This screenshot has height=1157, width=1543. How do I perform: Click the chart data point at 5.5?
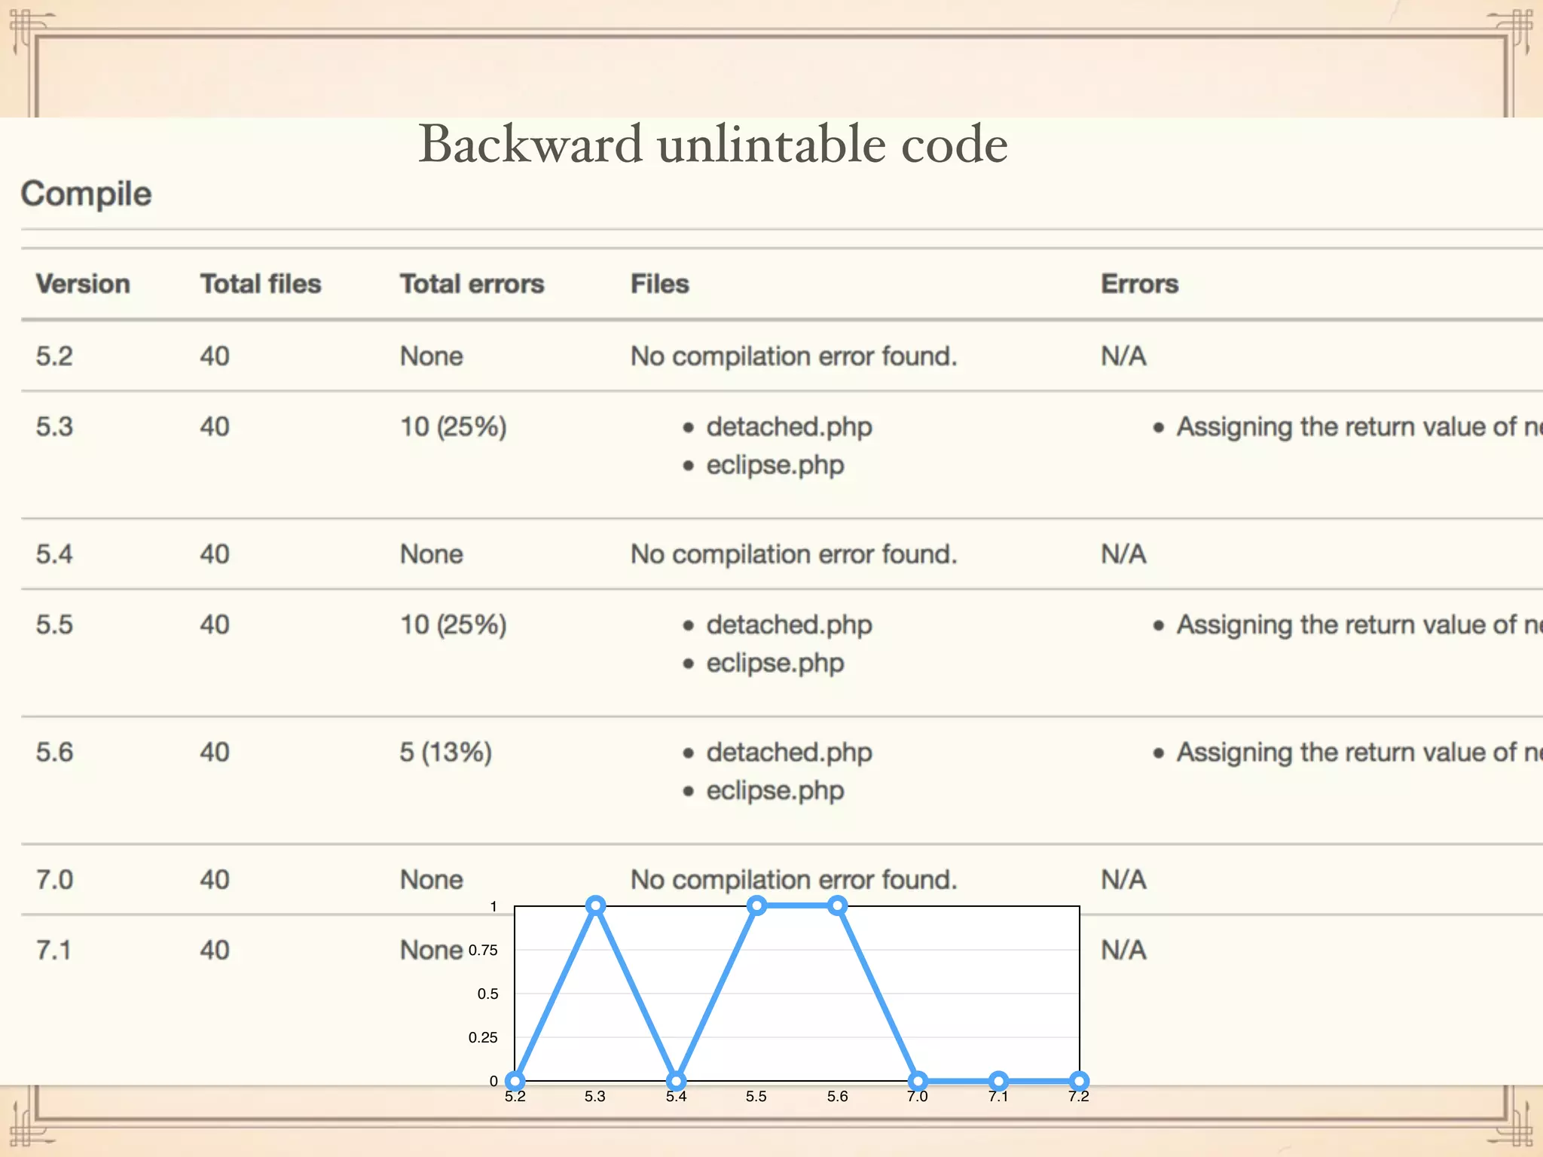click(x=756, y=905)
